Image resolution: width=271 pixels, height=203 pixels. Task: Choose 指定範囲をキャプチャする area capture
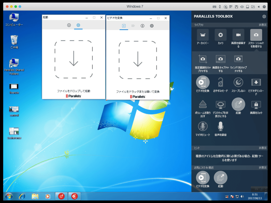(x=203, y=63)
